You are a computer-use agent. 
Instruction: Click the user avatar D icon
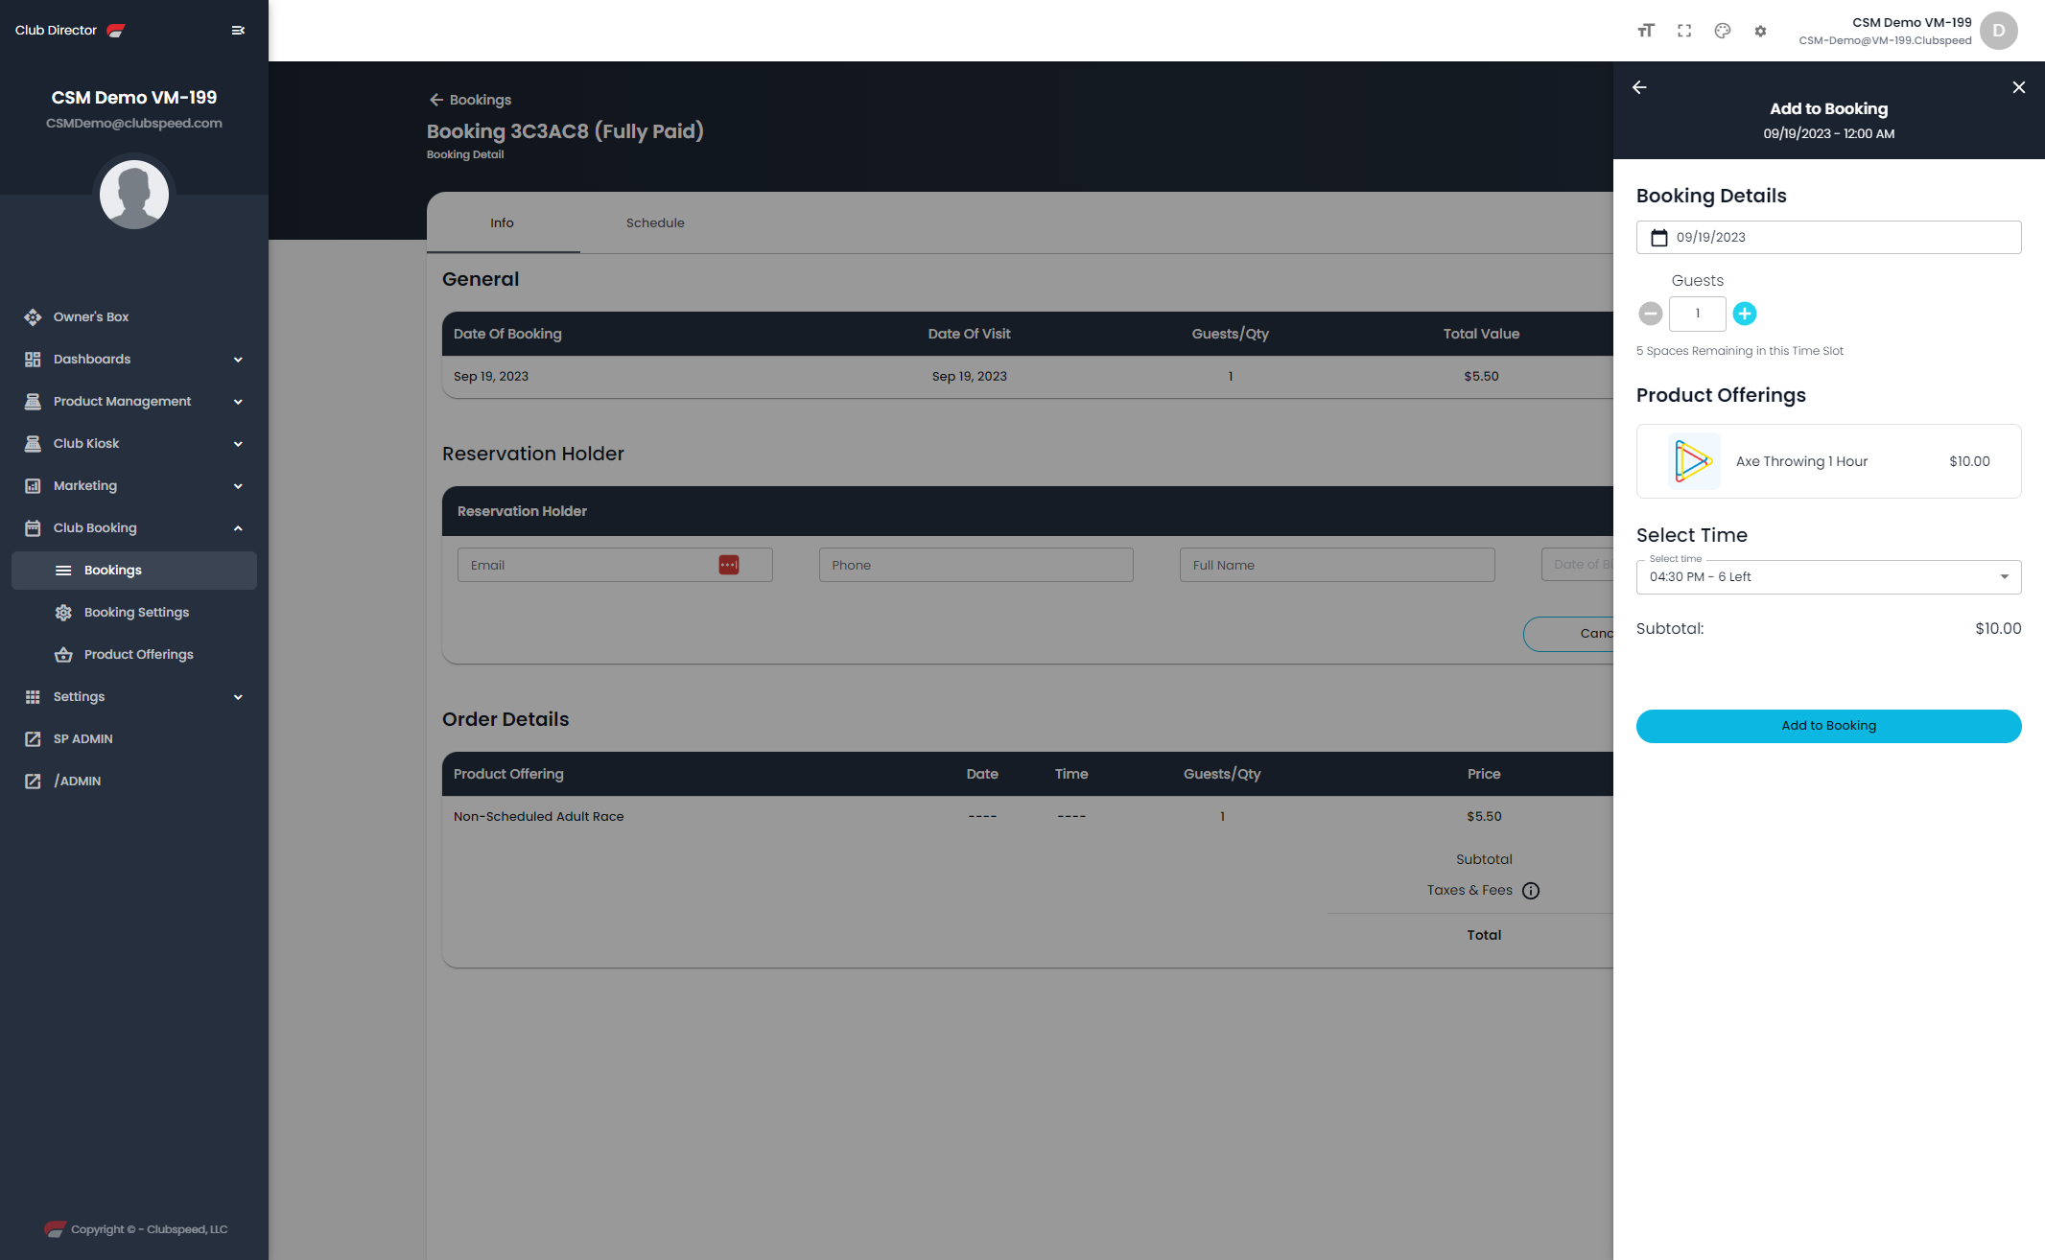tap(1999, 31)
